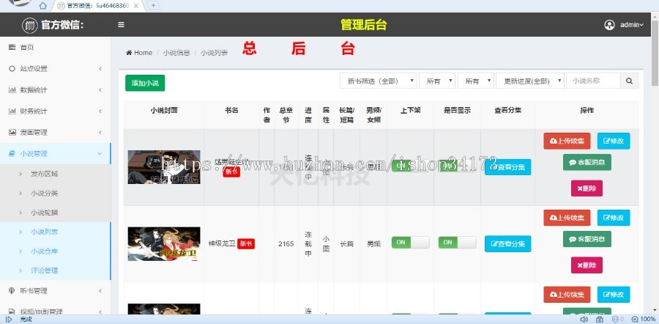Open the 更新进度(全部) dropdown
This screenshot has height=324, width=659.
[530, 81]
